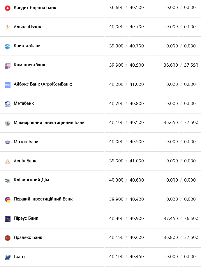Open the Кліринговий Дім bank link
The width and height of the screenshot is (201, 268).
[31, 180]
